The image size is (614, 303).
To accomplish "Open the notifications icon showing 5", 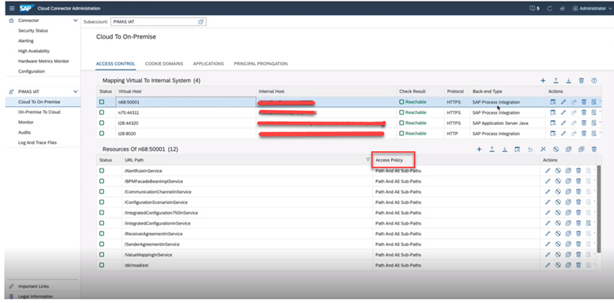I will pos(535,8).
